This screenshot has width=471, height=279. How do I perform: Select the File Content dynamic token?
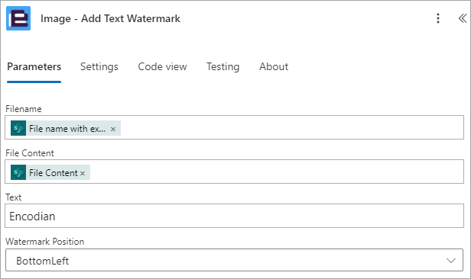pos(54,173)
